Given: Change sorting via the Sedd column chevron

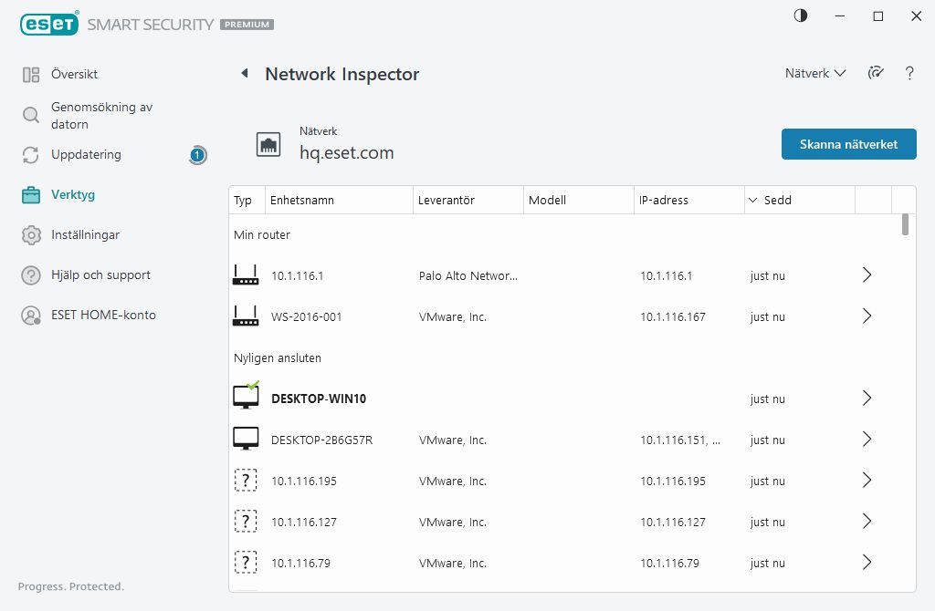Looking at the screenshot, I should pyautogui.click(x=752, y=200).
